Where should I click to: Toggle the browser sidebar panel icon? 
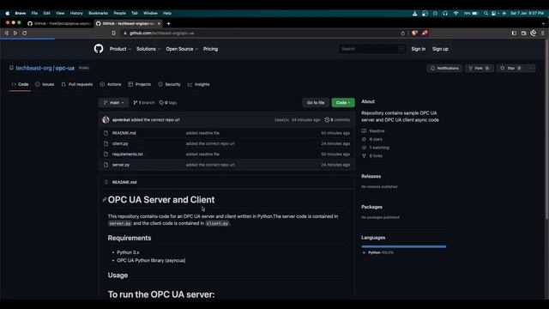(x=514, y=33)
